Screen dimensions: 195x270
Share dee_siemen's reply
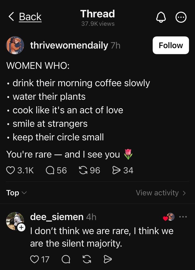click(x=107, y=259)
